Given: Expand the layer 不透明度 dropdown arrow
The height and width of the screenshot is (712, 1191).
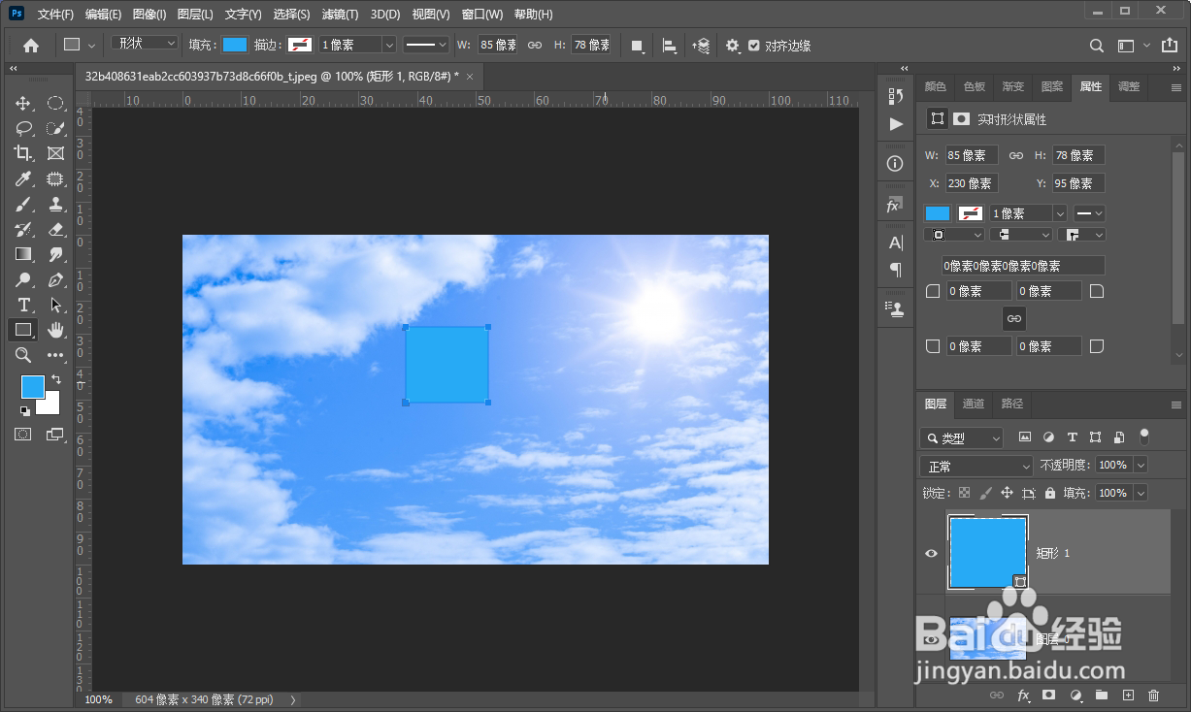Looking at the screenshot, I should [1141, 466].
